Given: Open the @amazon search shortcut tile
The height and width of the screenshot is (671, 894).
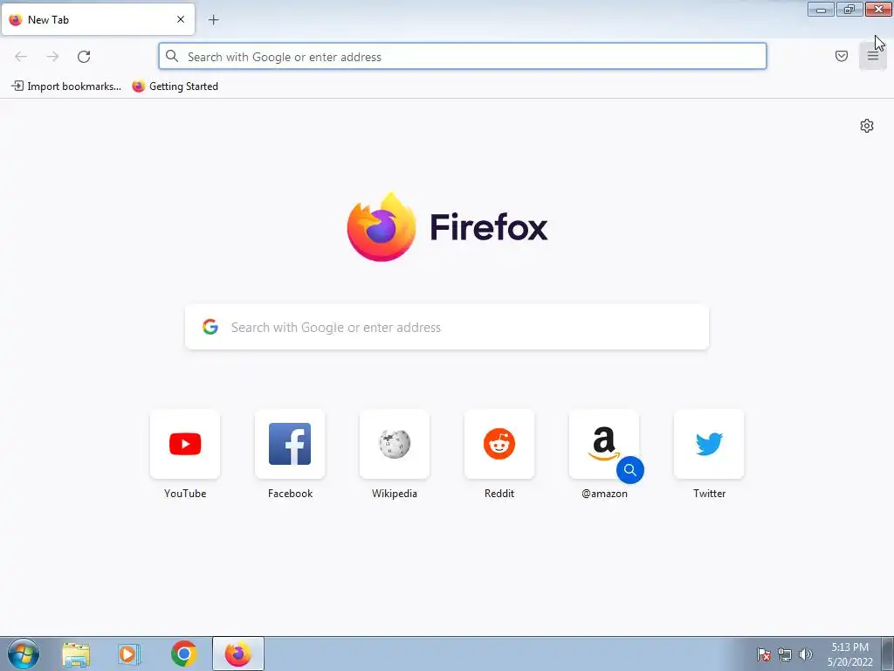Looking at the screenshot, I should click(x=604, y=444).
